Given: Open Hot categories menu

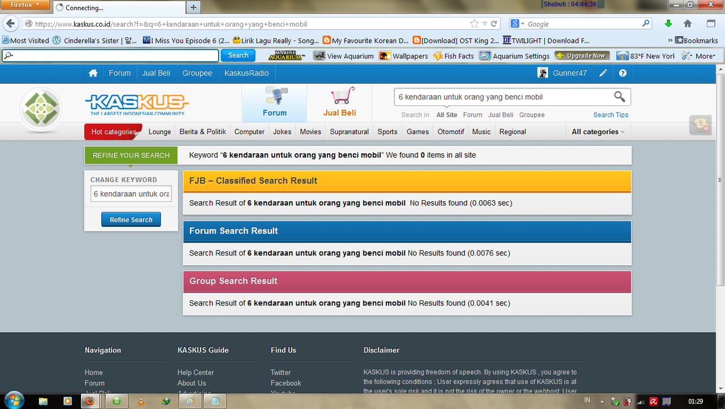Looking at the screenshot, I should 113,132.
